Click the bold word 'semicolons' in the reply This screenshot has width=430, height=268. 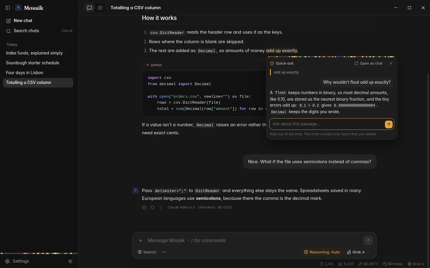coord(208,198)
